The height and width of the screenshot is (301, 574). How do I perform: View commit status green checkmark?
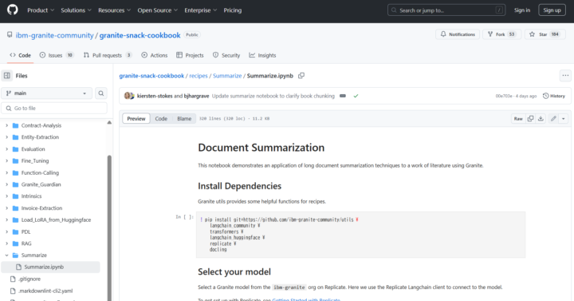pos(356,96)
